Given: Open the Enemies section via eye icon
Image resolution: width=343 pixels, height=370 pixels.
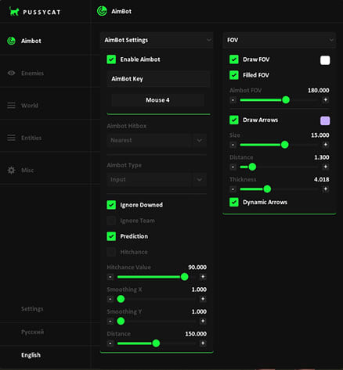Looking at the screenshot, I should [11, 73].
